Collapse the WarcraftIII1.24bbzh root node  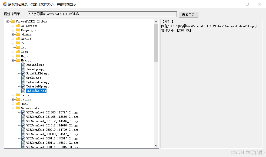8,21
